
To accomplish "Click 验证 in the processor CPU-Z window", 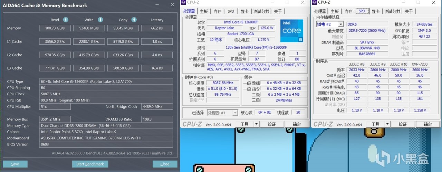I will click(272, 124).
